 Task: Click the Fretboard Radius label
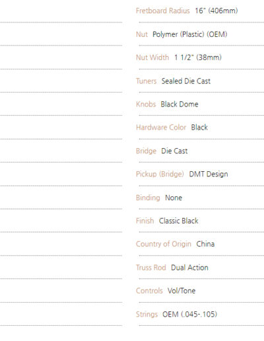click(163, 11)
